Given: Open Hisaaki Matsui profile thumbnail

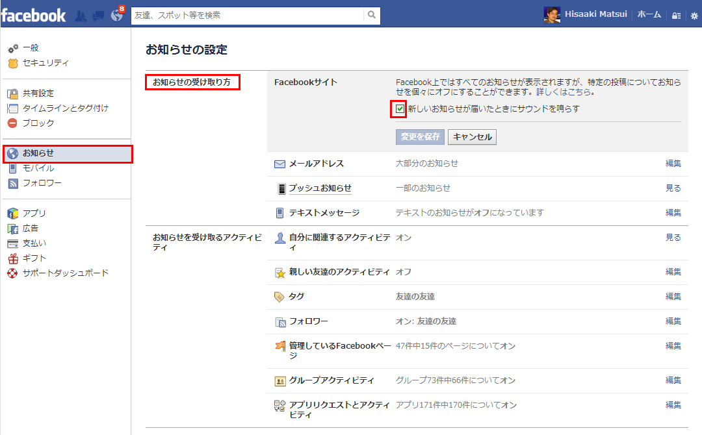Looking at the screenshot, I should [x=552, y=15].
